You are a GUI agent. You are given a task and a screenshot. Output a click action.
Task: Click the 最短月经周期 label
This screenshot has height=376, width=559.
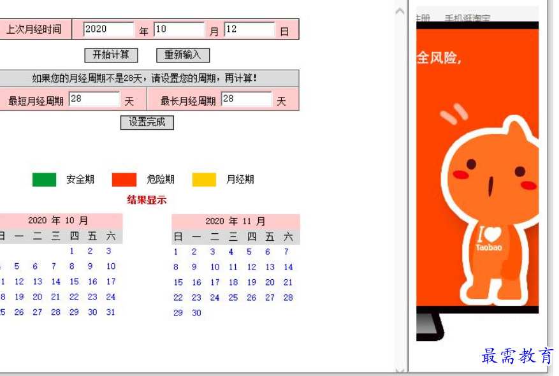(36, 101)
